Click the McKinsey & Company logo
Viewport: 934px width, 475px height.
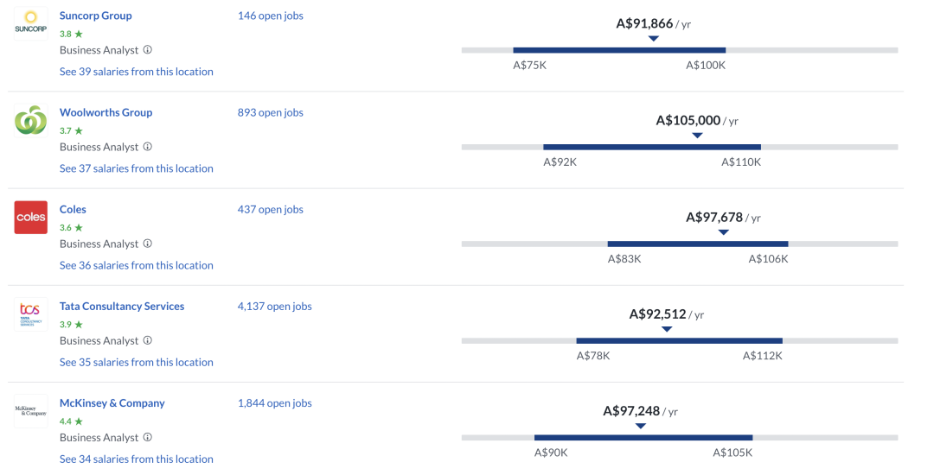click(31, 410)
